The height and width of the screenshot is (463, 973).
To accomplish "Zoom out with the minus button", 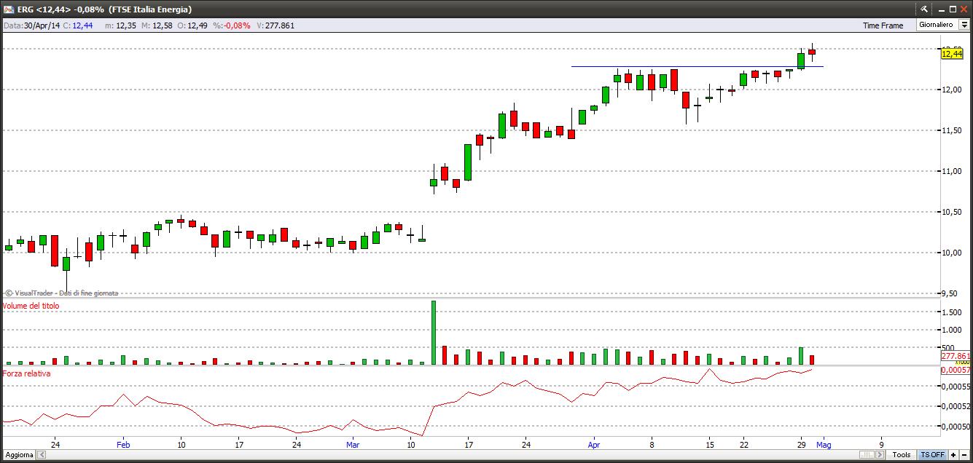I will [x=964, y=455].
